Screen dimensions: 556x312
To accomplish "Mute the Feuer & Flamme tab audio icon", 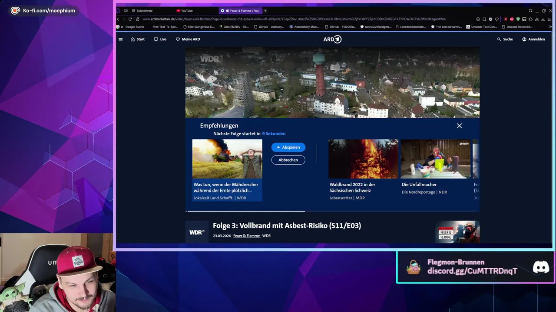I will pyautogui.click(x=227, y=11).
